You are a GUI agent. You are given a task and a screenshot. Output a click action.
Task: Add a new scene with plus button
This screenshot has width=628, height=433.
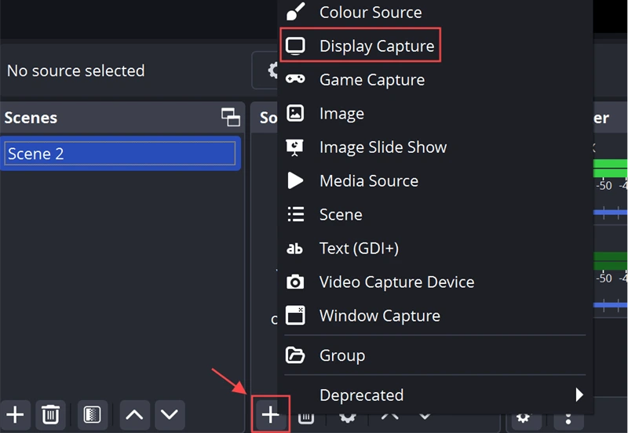pos(15,414)
